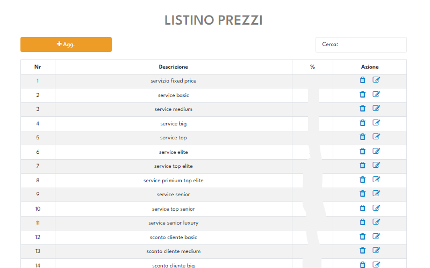Click the % column header
This screenshot has width=430, height=268.
tap(312, 67)
